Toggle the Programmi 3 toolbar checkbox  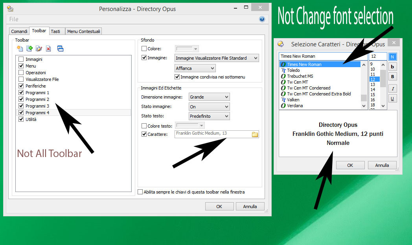(21, 106)
